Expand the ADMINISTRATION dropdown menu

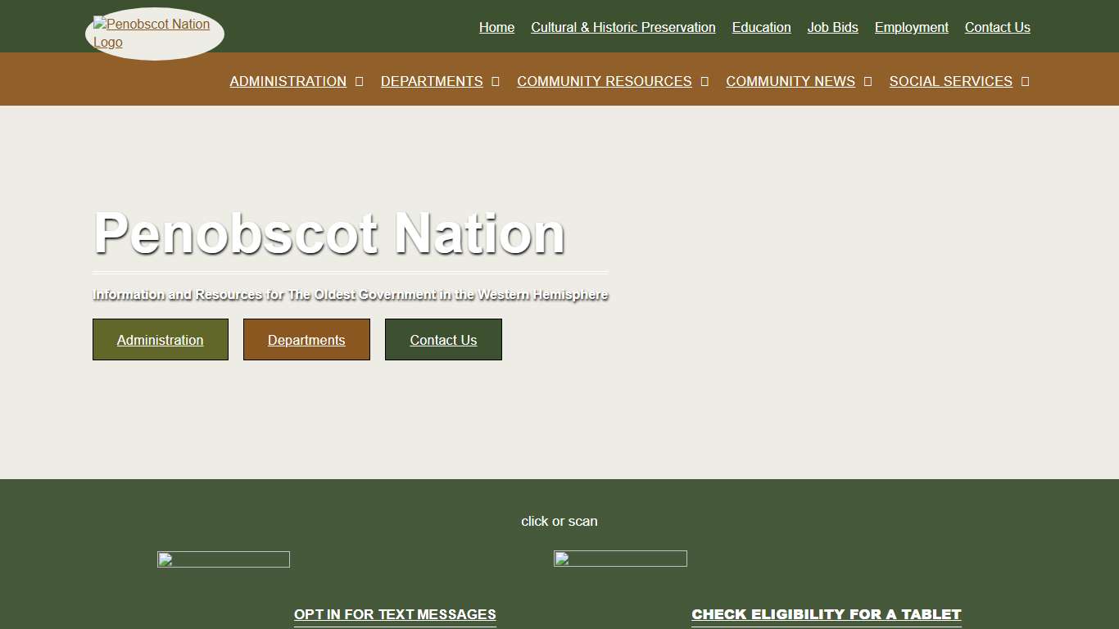tap(288, 81)
